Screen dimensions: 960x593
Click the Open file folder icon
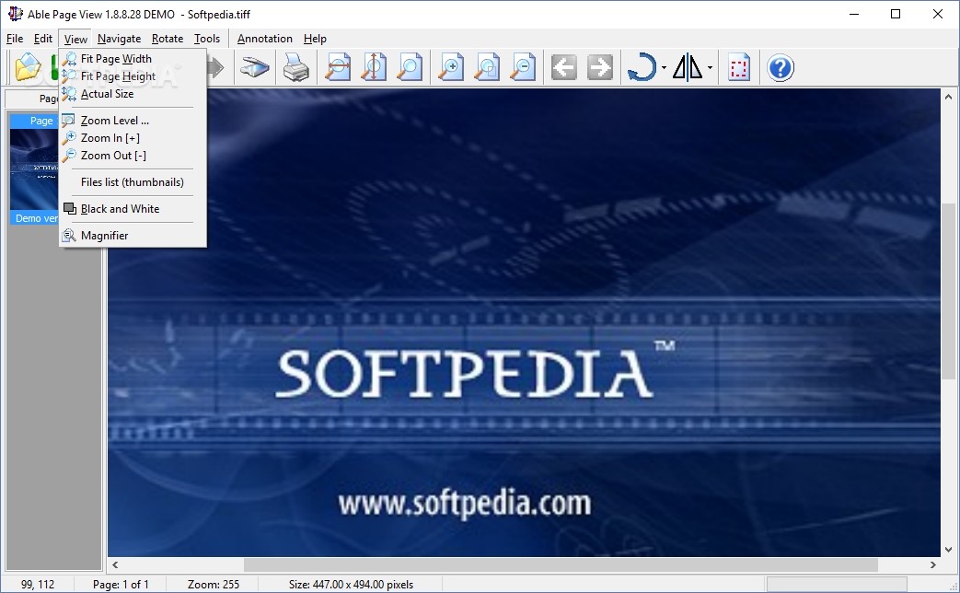pyautogui.click(x=28, y=67)
